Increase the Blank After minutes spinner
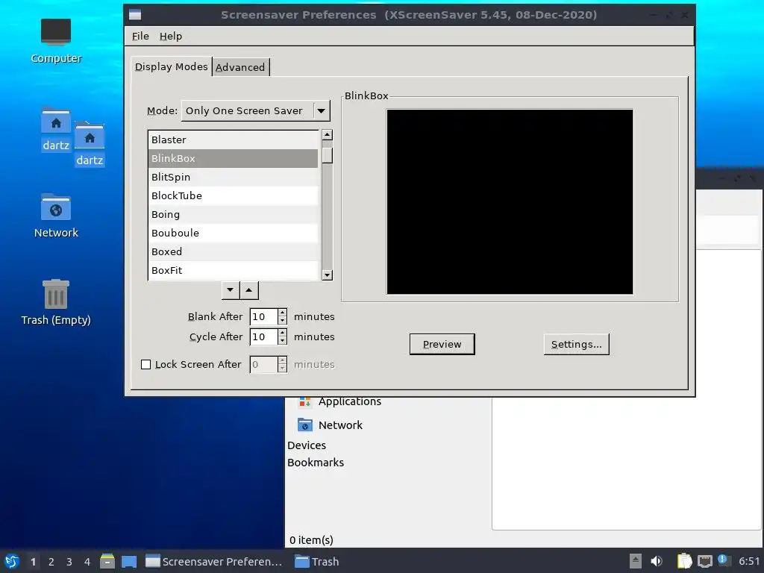This screenshot has width=764, height=573. pos(283,313)
